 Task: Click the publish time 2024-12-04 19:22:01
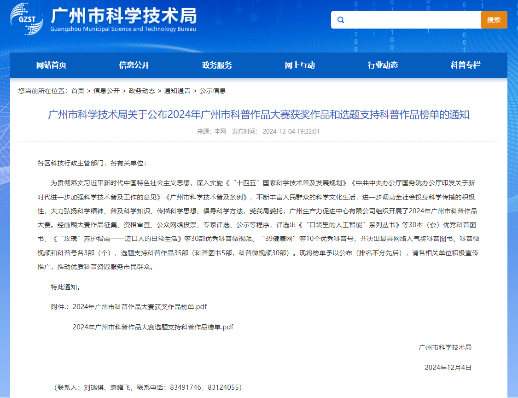click(291, 131)
